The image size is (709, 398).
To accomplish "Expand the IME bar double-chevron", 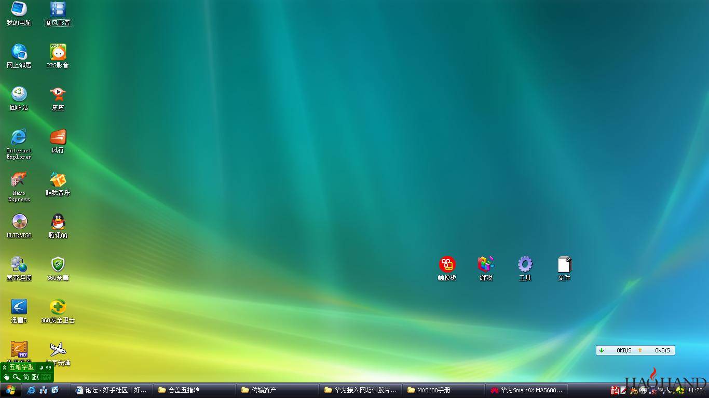I will click(5, 367).
